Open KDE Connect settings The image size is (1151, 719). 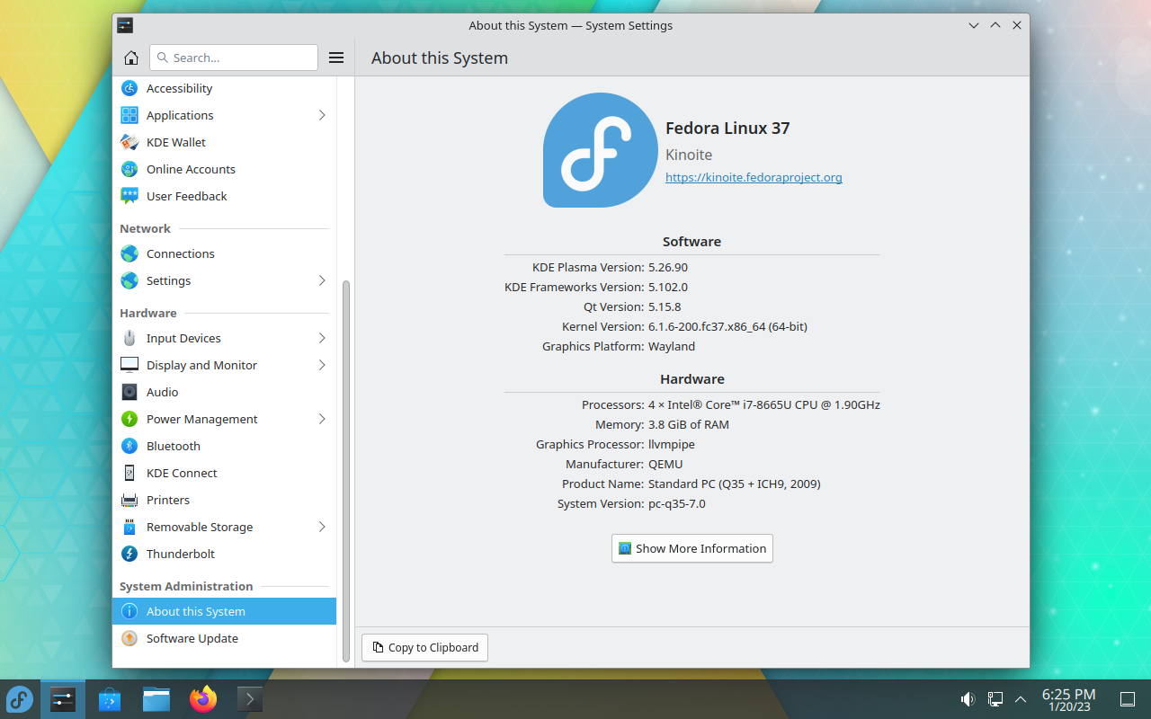(x=182, y=473)
